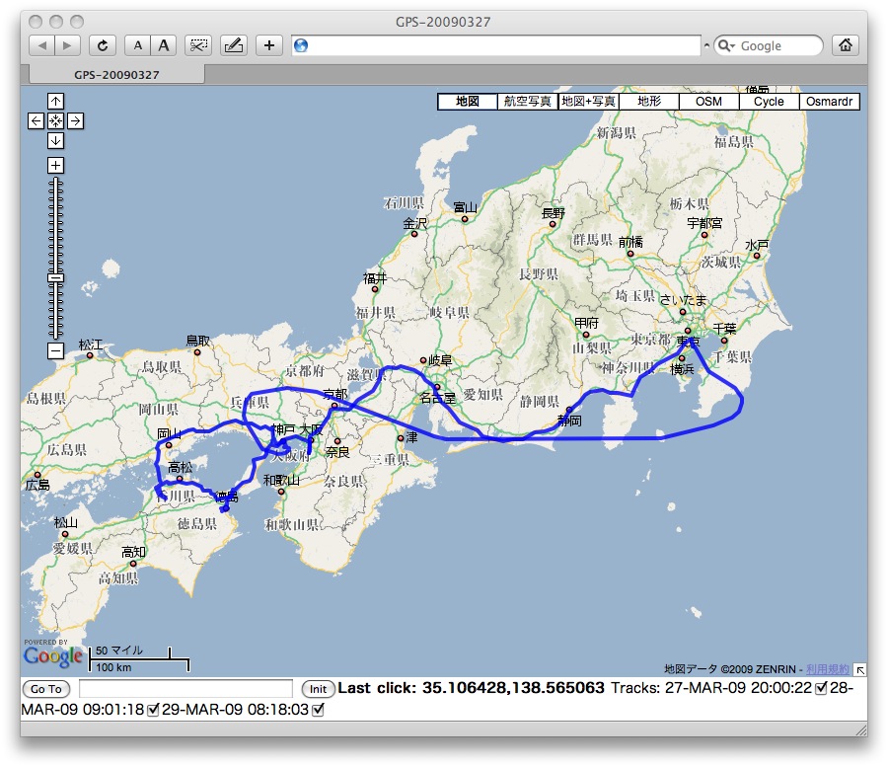Click the Go To text input field
Screen dimensions: 888x767
tap(185, 689)
